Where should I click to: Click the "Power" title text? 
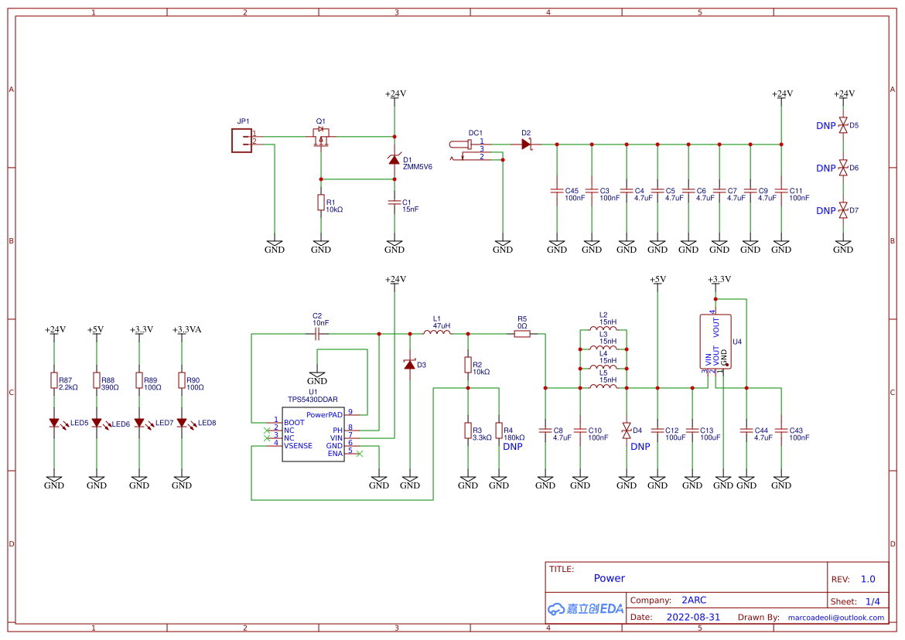[609, 578]
